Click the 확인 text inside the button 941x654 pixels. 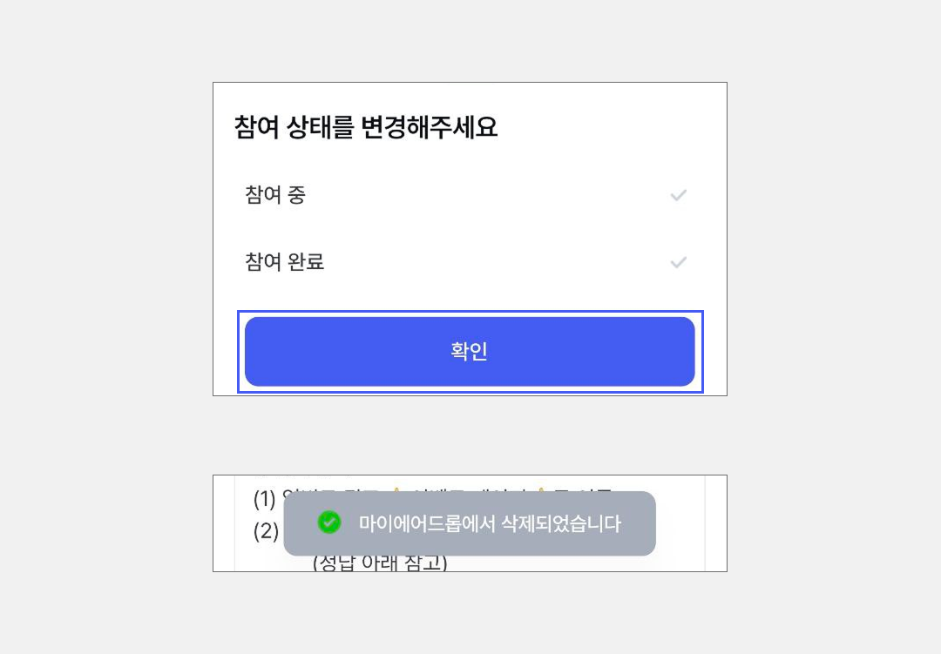(469, 351)
